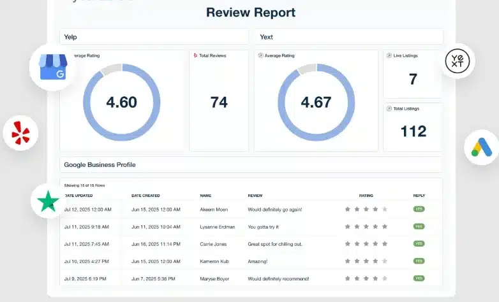Click the star rating for Carrie Jones

click(366, 244)
